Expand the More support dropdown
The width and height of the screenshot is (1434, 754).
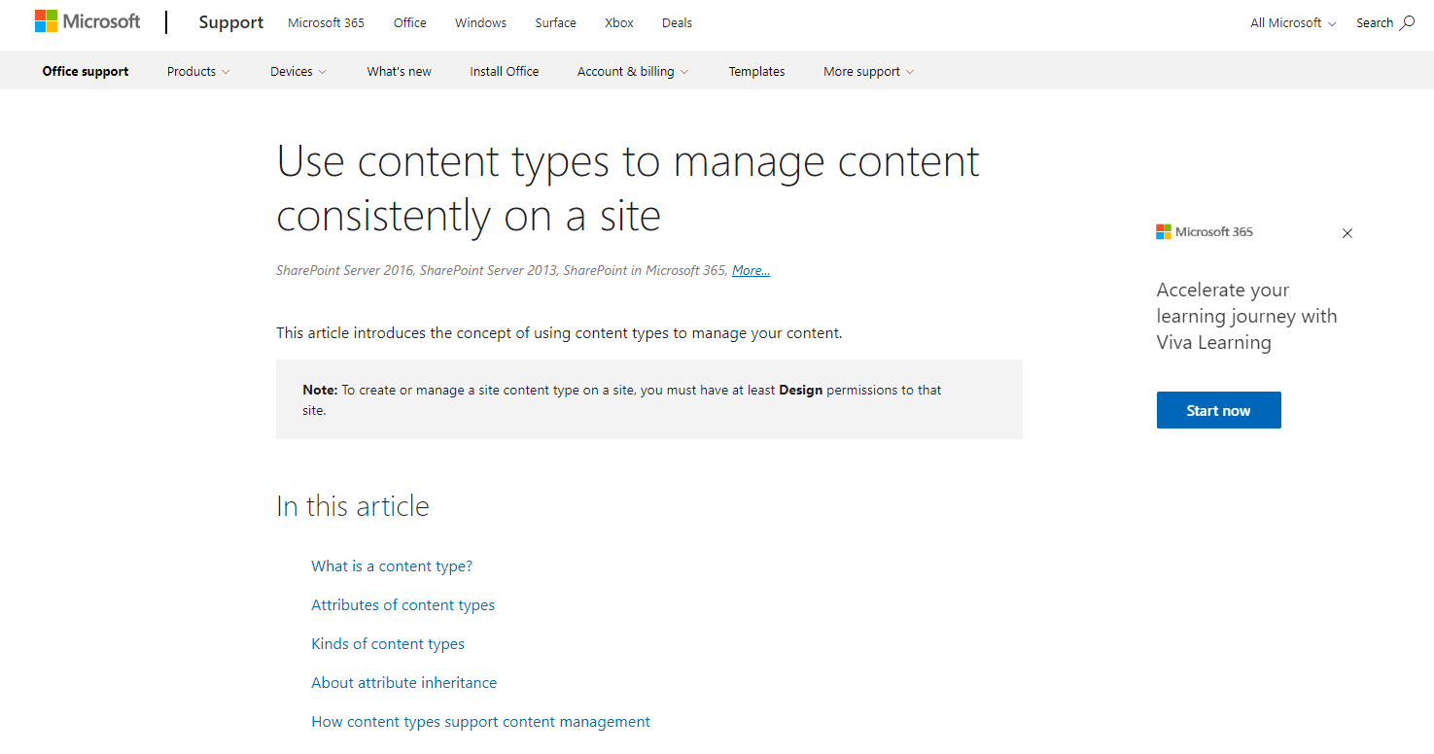(867, 70)
